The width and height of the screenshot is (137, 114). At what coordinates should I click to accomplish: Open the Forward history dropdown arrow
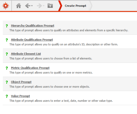44,6
